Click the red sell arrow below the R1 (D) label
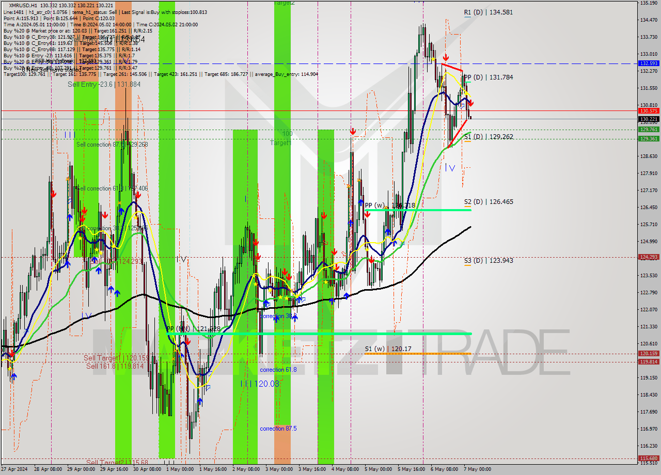The image size is (661, 475). tap(446, 57)
